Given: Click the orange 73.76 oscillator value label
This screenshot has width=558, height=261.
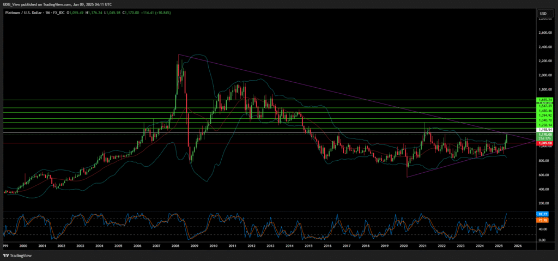Looking at the screenshot, I should pos(543,221).
